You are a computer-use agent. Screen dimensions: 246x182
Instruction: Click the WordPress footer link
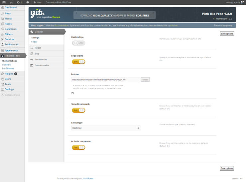88,179
